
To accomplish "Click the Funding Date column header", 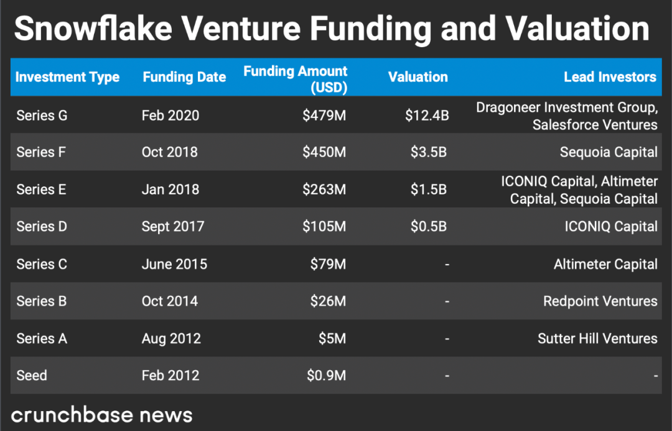I will [x=184, y=77].
